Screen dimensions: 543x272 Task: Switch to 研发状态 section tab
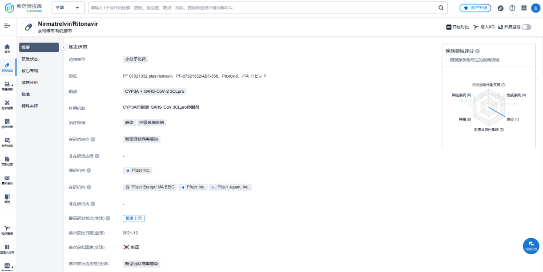pyautogui.click(x=30, y=59)
